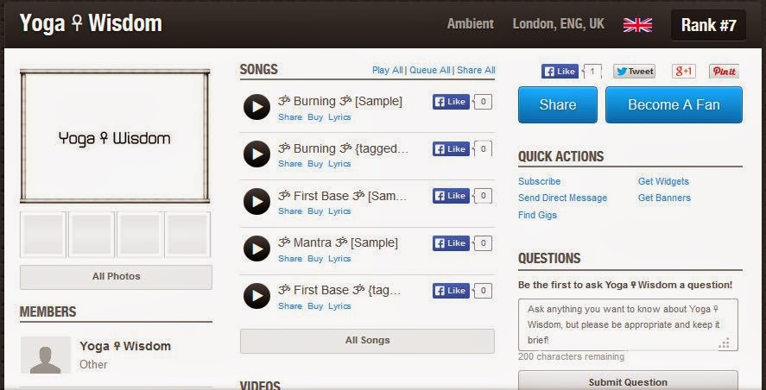Like Mantra [Sample] on Facebook
Image resolution: width=766 pixels, height=390 pixels.
click(451, 243)
